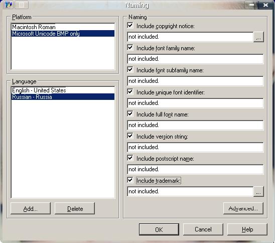The width and height of the screenshot is (275, 243).
Task: Toggle Include full font name checkbox
Action: coord(130,114)
